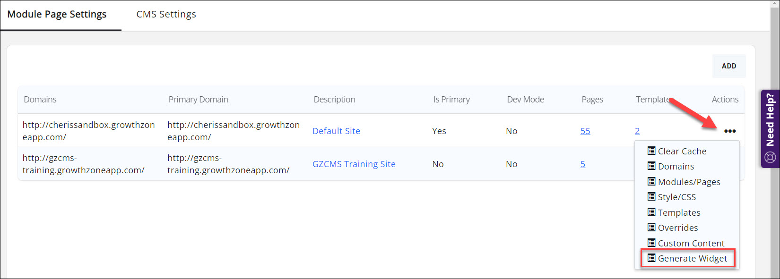Choose Generate Widget from the actions menu
Image resolution: width=780 pixels, height=279 pixels.
(x=692, y=259)
